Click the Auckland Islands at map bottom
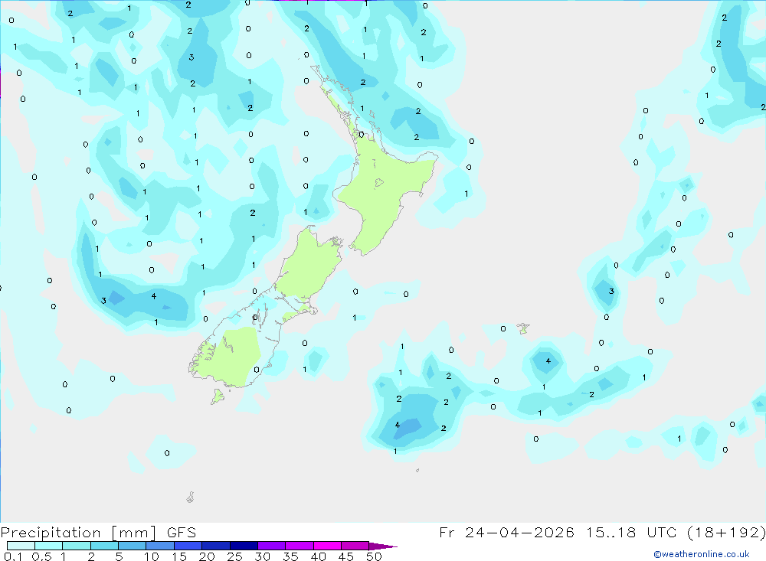The image size is (766, 561). [x=191, y=497]
